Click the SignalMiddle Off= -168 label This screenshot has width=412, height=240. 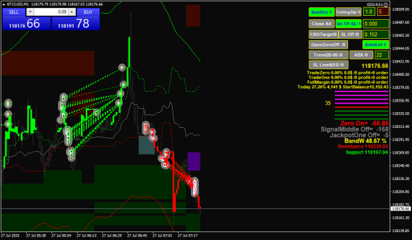click(354, 129)
